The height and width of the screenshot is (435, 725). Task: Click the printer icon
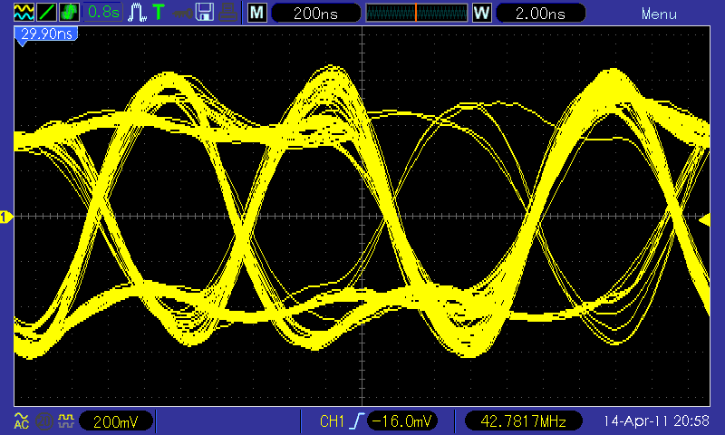click(x=228, y=13)
